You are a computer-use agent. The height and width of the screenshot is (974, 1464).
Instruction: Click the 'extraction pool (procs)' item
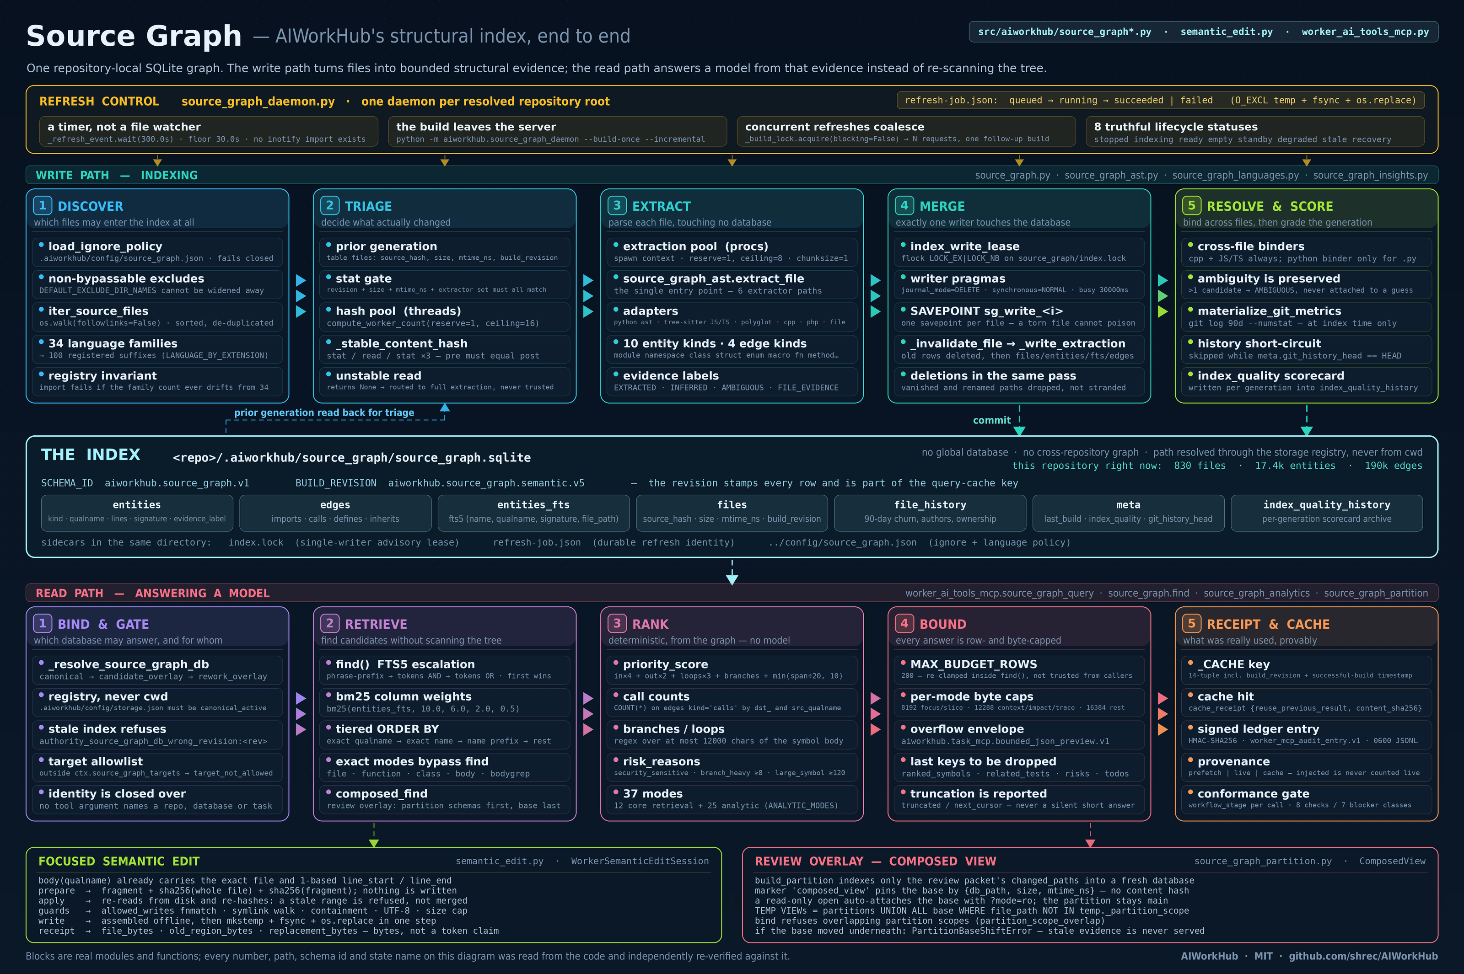coord(732,252)
